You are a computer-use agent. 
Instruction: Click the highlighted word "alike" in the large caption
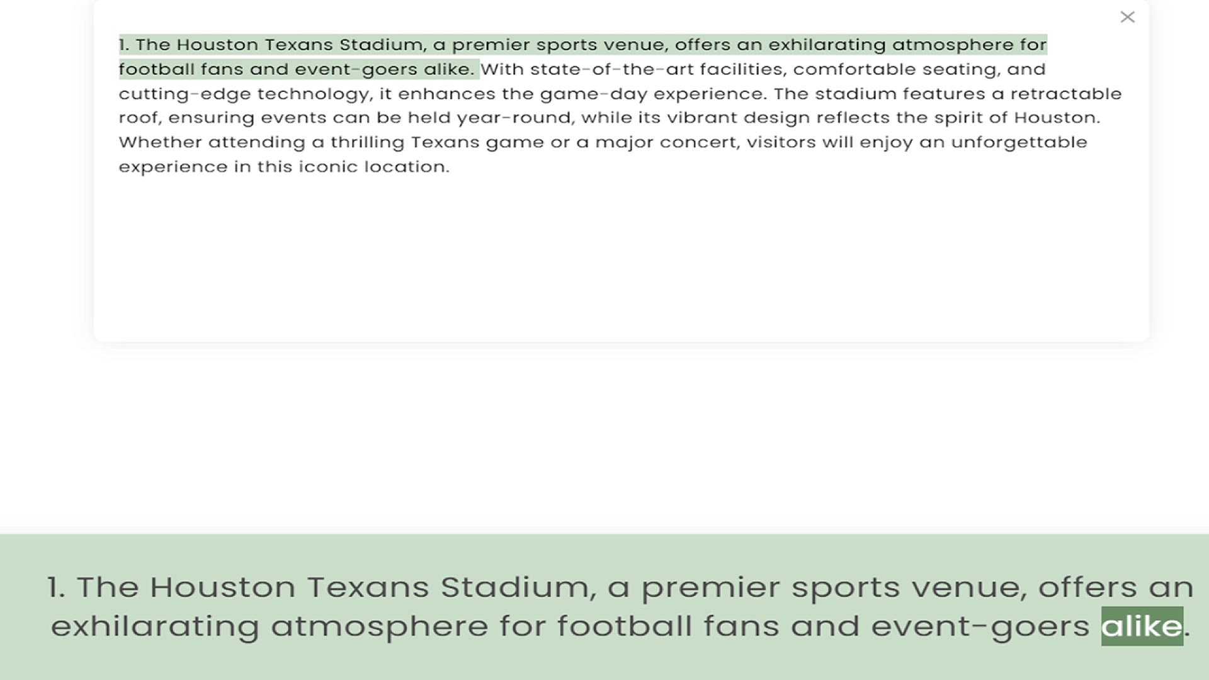pyautogui.click(x=1141, y=626)
